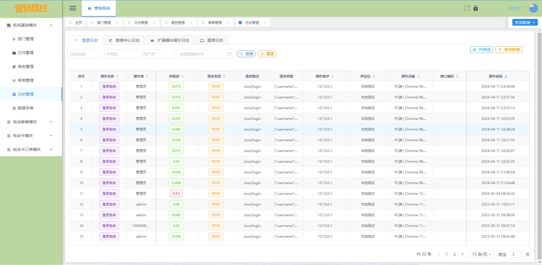
Task: Click the lock screen icon
Action: tap(476, 8)
